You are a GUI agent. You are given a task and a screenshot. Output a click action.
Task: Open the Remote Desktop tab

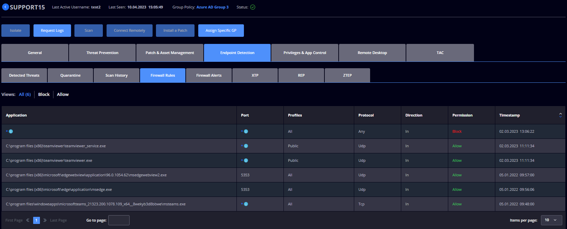point(372,53)
